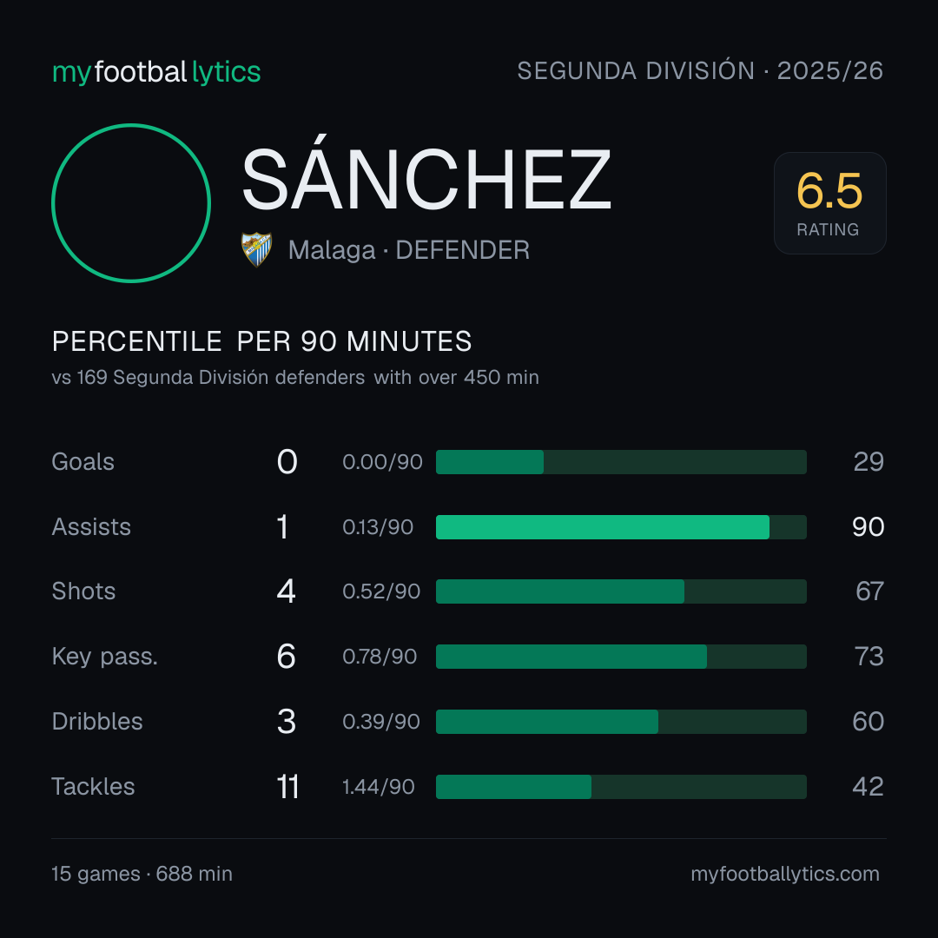
Task: Click the Assists percentile bar
Action: point(621,527)
